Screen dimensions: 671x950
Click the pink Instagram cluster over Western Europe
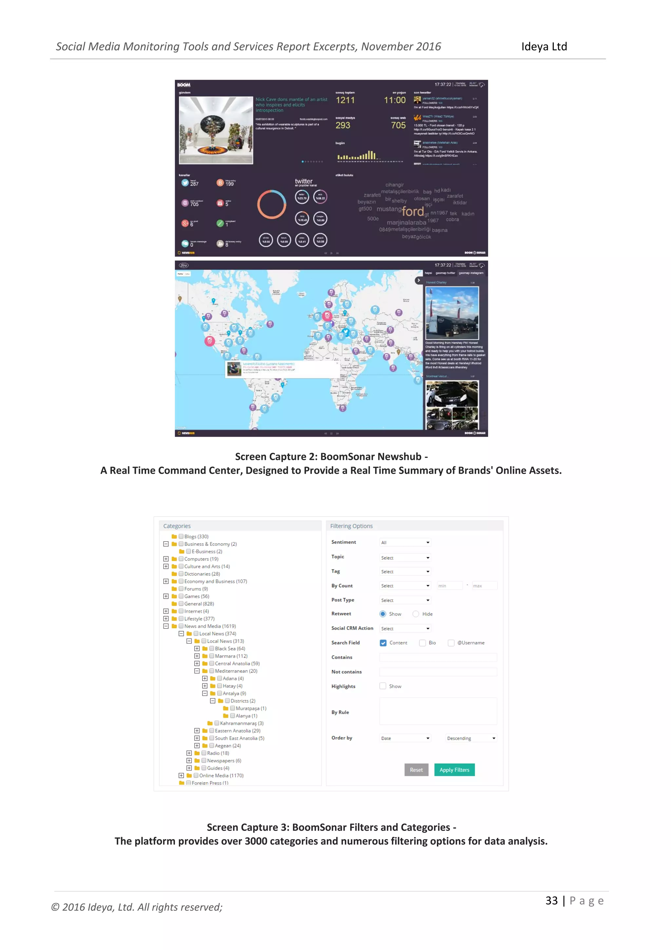(327, 316)
